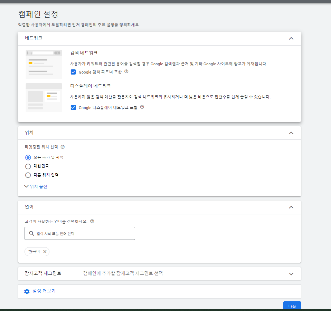Click the gear icon beside 설정 더보기

(x=27, y=291)
